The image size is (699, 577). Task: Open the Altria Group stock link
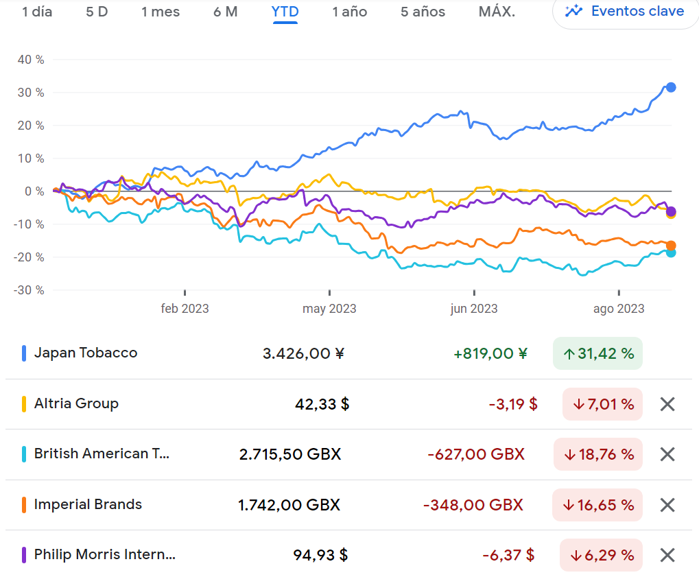[x=76, y=403]
